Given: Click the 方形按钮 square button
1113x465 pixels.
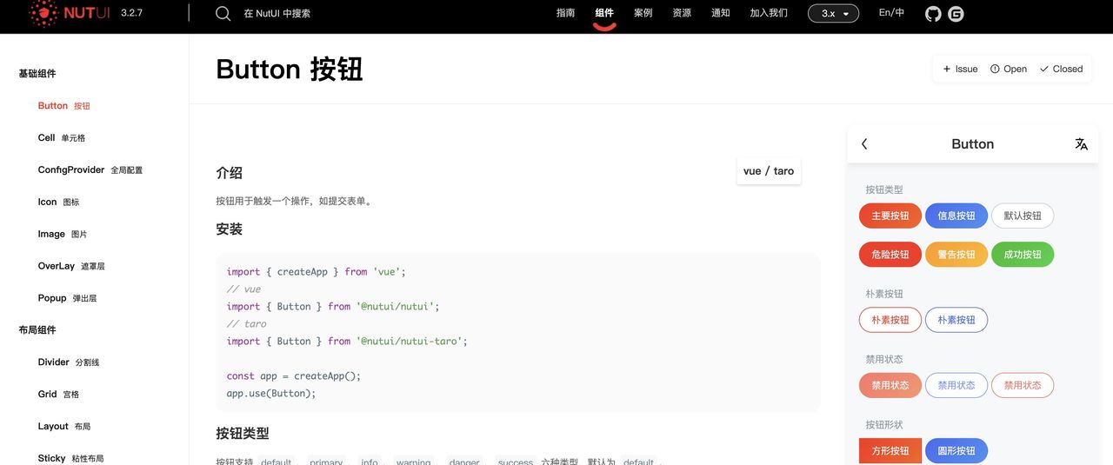Looking at the screenshot, I should tap(890, 451).
